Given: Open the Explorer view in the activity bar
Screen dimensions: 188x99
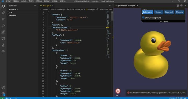Looking at the screenshot, I should point(3,6).
